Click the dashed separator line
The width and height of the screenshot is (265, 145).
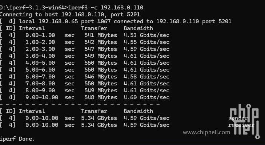pos(80,104)
